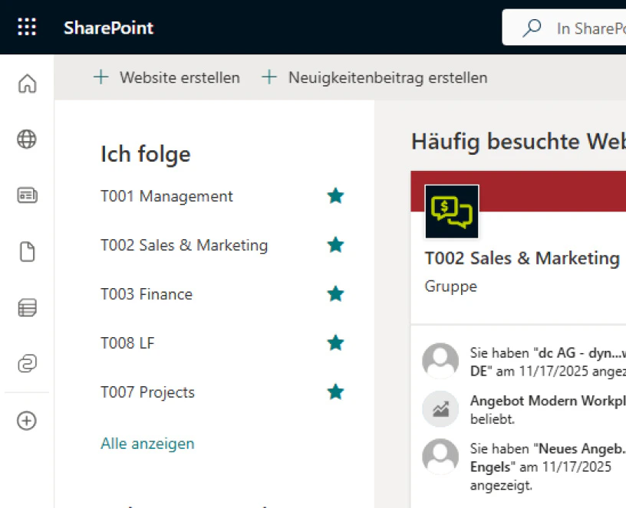Open My lists icon in app bar
The height and width of the screenshot is (508, 626).
click(27, 307)
